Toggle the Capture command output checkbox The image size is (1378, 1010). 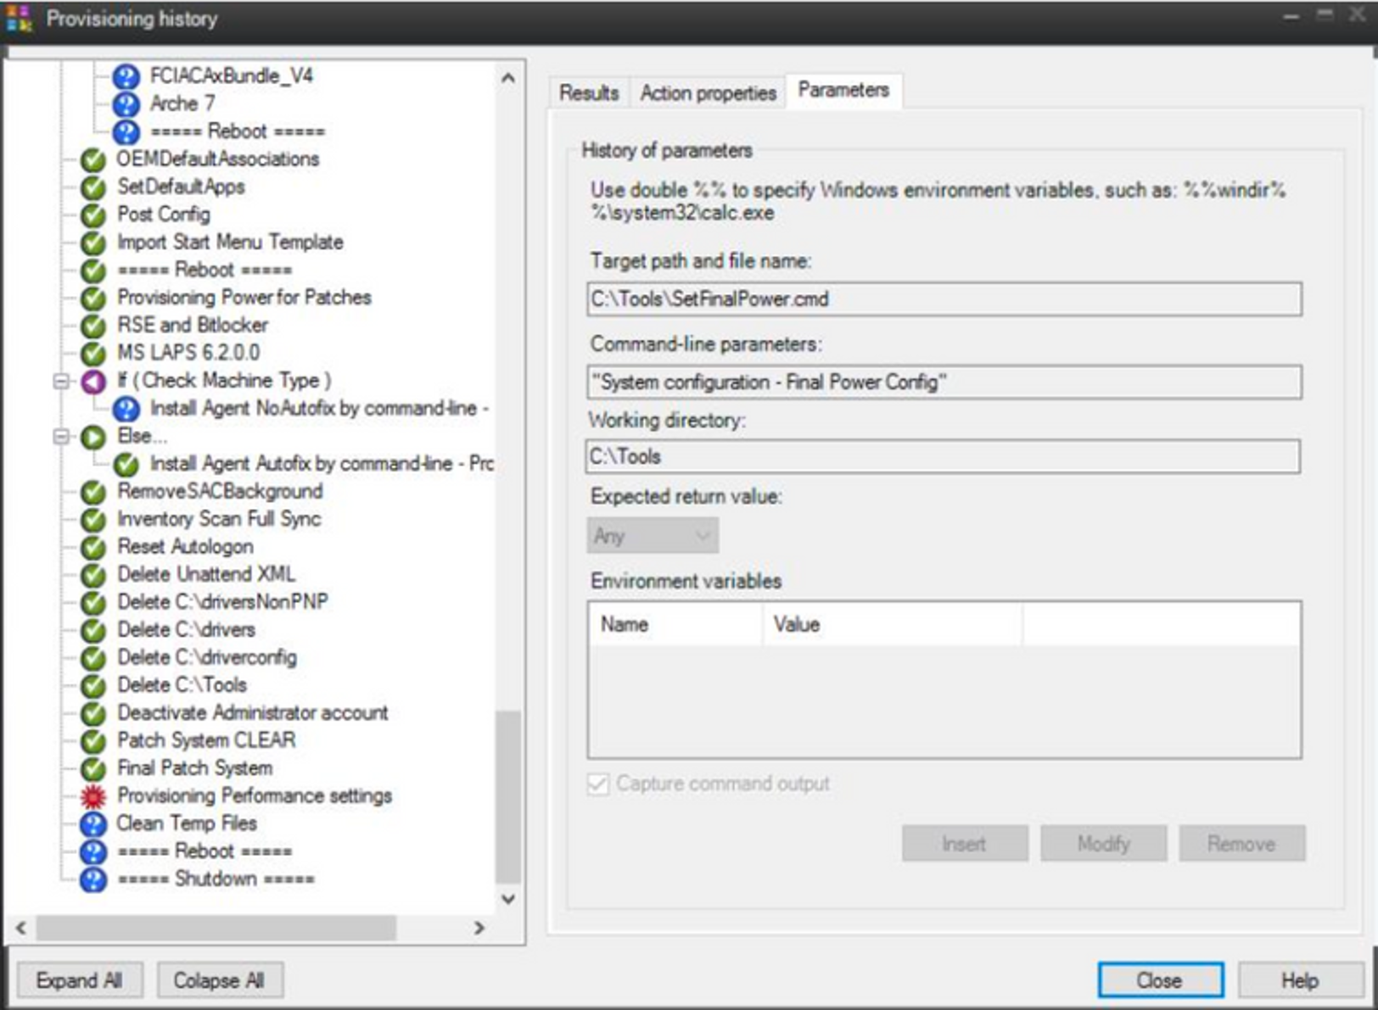[x=598, y=784]
